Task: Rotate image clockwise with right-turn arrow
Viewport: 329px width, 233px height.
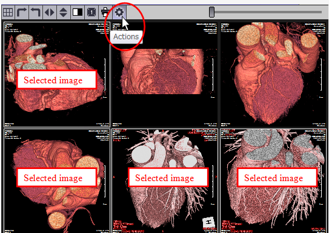Action: (x=22, y=12)
